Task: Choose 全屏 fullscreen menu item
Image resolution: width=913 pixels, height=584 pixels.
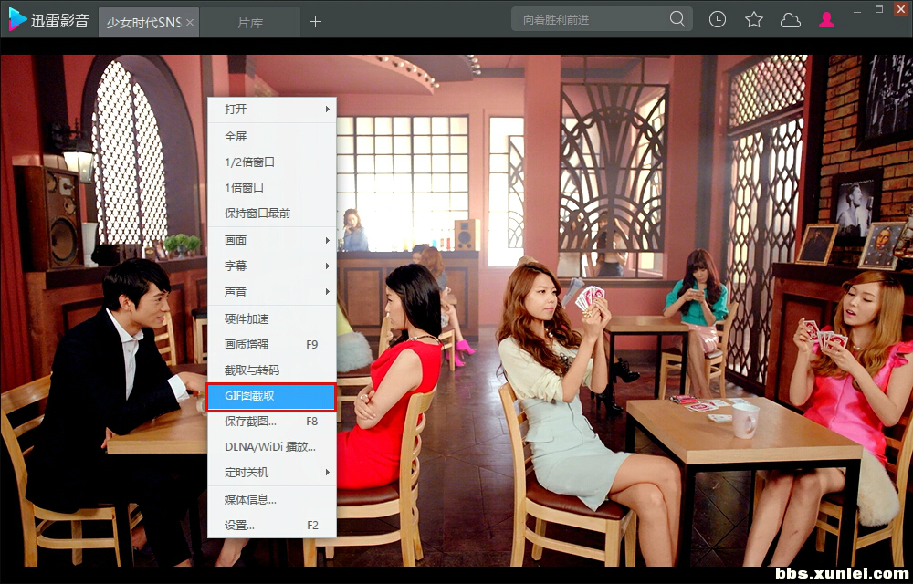Action: [x=236, y=136]
